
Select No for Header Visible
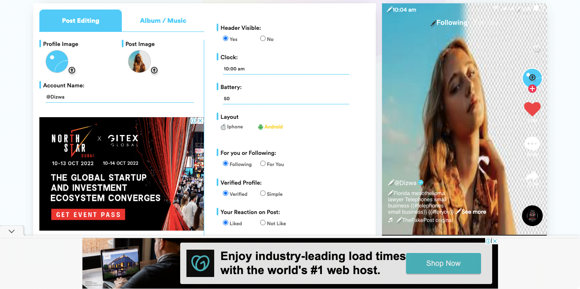coord(263,38)
